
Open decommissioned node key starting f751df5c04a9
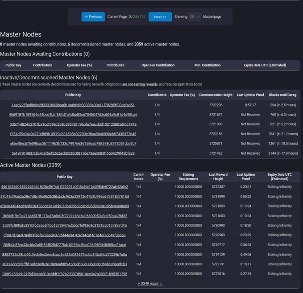pyautogui.click(x=73, y=134)
